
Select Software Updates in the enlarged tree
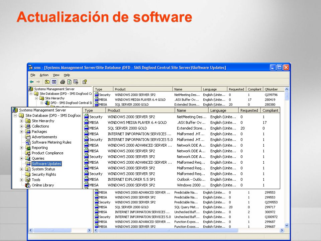click(x=46, y=164)
